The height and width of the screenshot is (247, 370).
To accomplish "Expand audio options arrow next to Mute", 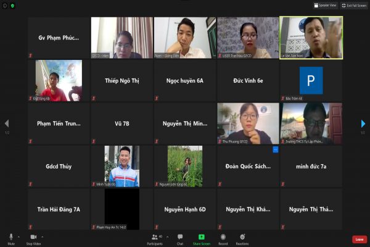I will pos(18,237).
